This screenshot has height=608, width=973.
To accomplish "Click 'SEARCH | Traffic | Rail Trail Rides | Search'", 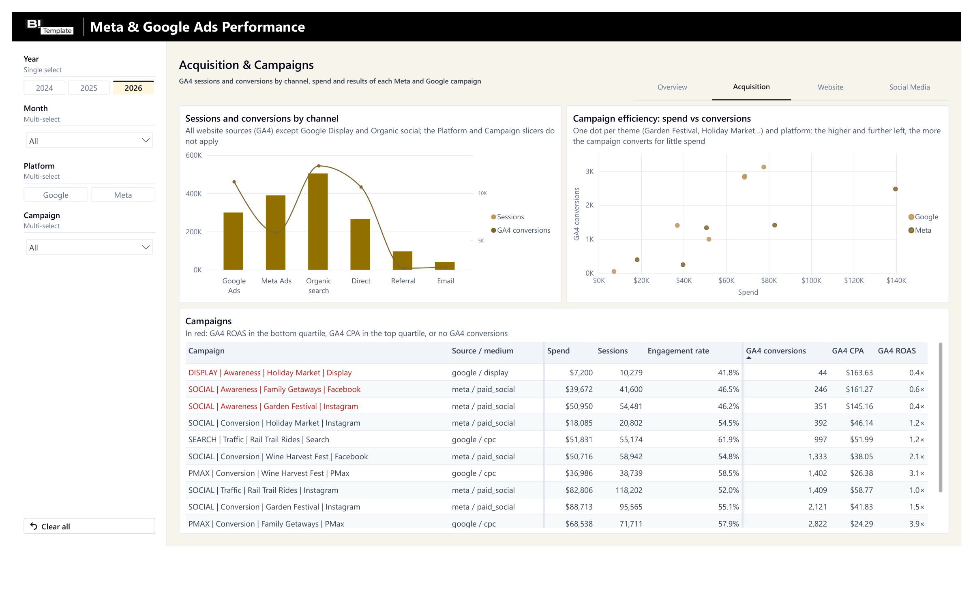I will (x=259, y=439).
